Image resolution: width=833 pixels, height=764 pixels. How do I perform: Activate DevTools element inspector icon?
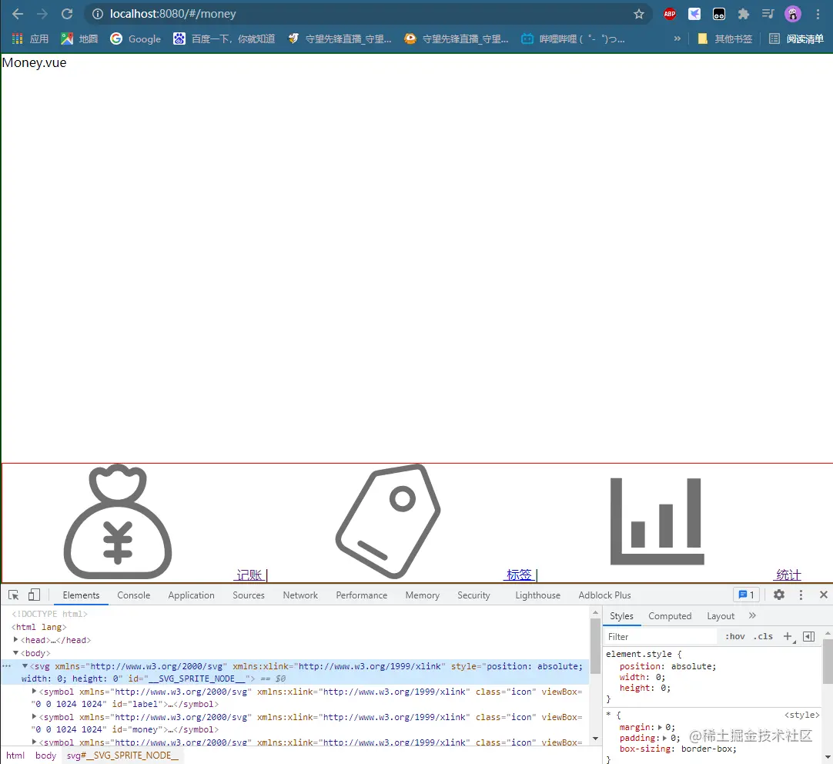[x=14, y=595]
